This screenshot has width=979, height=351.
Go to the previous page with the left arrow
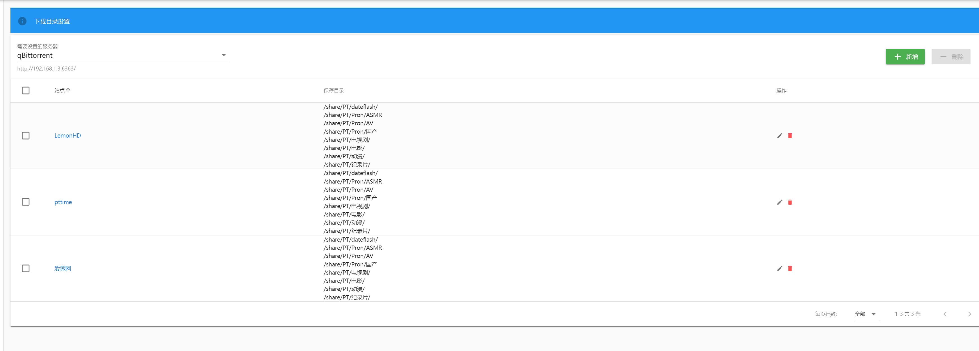pos(945,314)
